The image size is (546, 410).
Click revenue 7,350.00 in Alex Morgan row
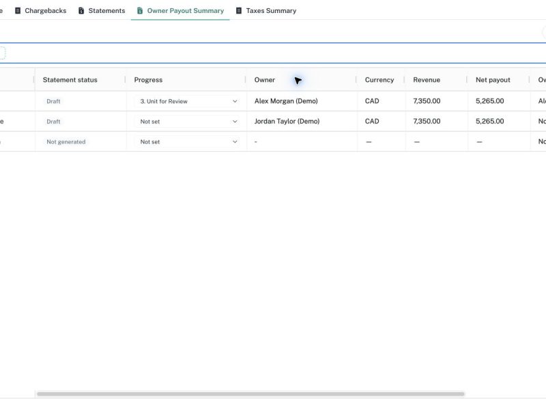point(427,101)
